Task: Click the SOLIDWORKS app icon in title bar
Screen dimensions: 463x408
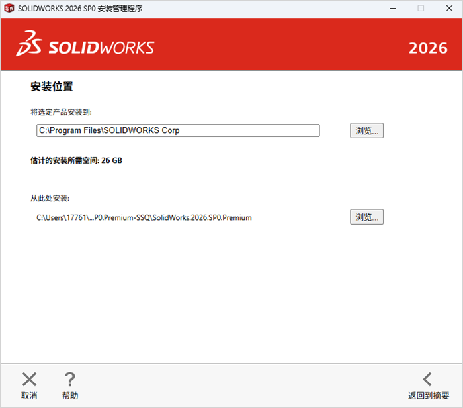Action: point(9,8)
